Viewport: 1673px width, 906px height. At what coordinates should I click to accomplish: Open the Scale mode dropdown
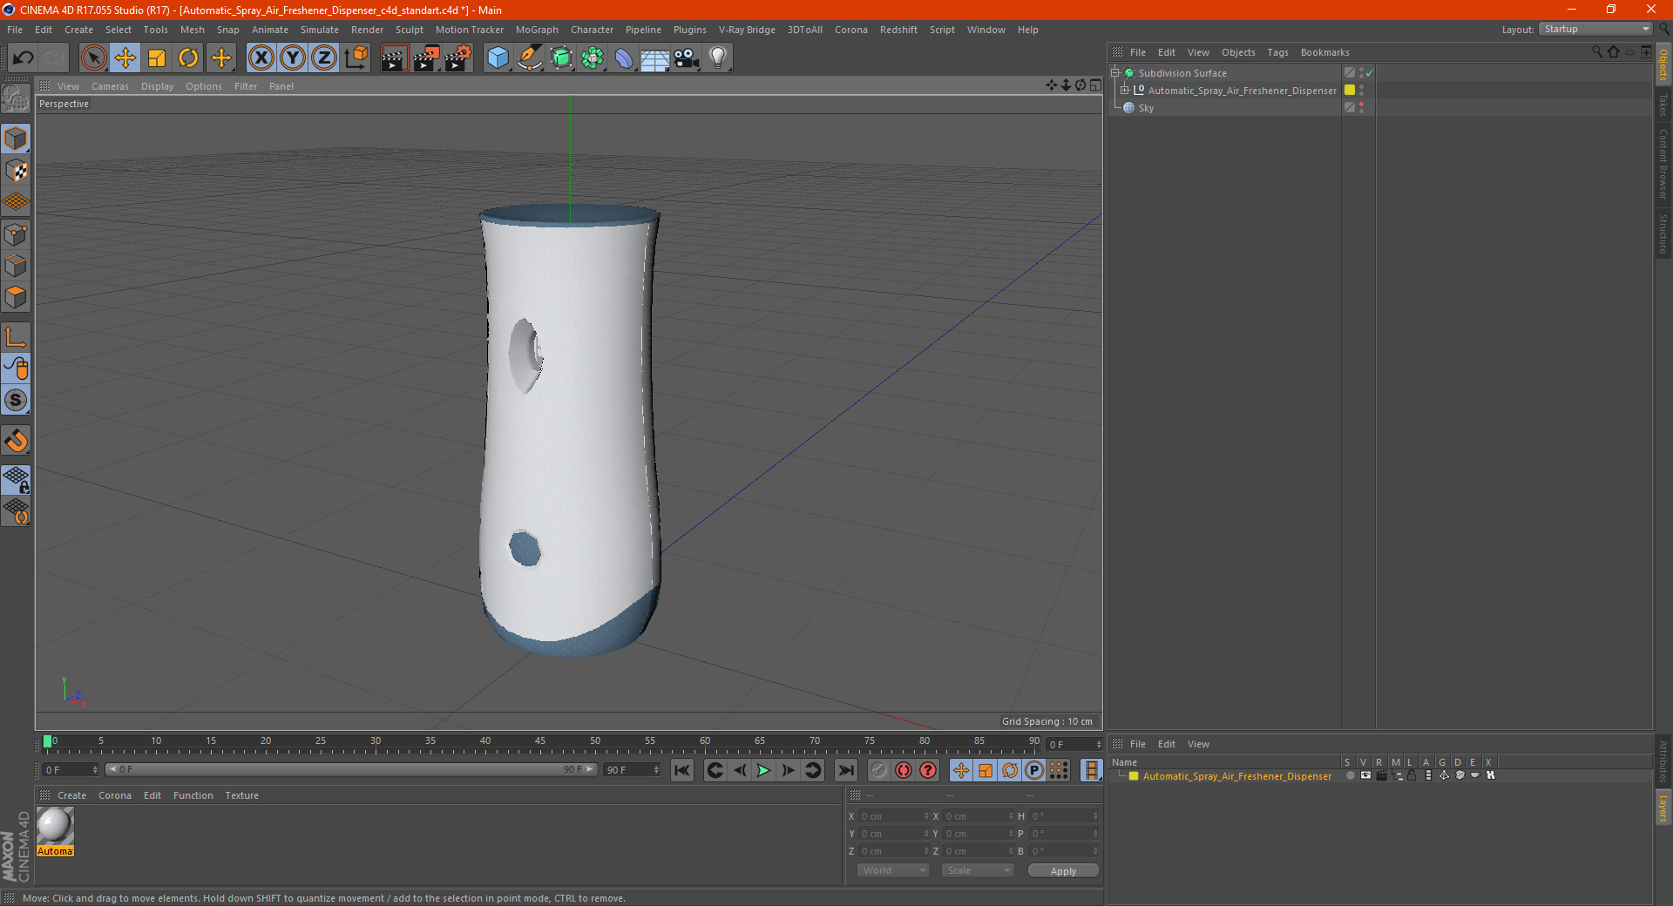(x=978, y=871)
